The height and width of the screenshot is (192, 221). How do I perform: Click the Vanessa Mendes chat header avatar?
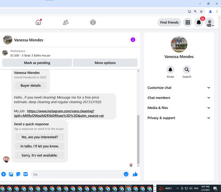click(x=8, y=40)
